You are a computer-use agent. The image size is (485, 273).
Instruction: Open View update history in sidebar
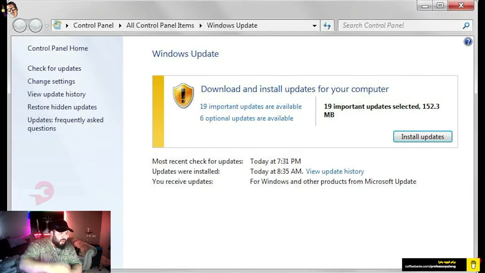56,94
